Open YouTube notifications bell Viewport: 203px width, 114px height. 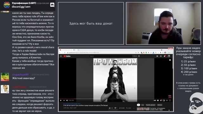165,56
